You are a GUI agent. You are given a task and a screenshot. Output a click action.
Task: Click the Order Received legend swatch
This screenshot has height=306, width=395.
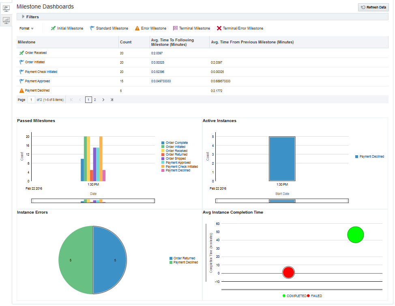point(163,151)
